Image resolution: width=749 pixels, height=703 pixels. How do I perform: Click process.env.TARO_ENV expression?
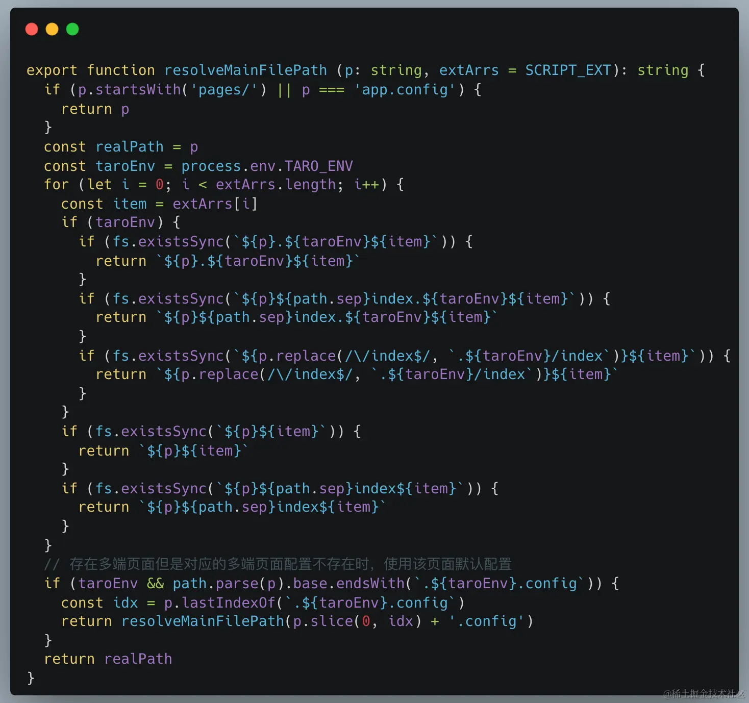(267, 166)
